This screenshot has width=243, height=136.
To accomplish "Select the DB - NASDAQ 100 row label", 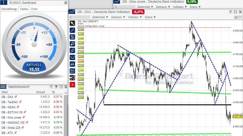I will tap(13, 122).
